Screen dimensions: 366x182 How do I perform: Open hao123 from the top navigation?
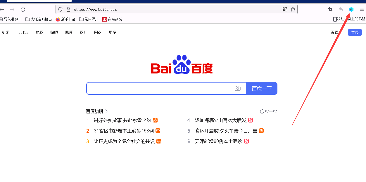coord(23,32)
